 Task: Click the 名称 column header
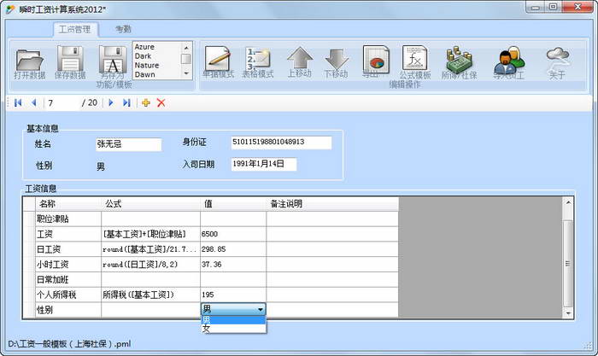tap(68, 204)
